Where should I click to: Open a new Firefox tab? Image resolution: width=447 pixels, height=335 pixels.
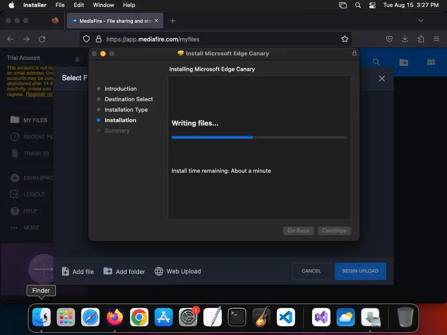pos(172,21)
